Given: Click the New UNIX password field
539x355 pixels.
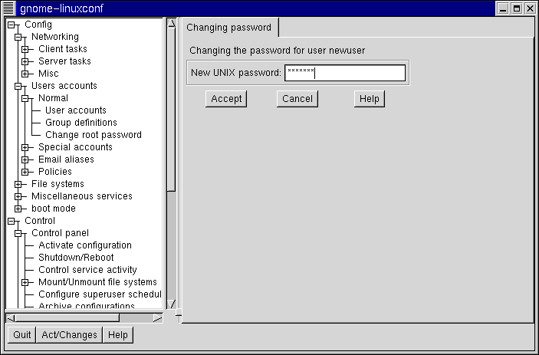Looking at the screenshot, I should [x=344, y=74].
